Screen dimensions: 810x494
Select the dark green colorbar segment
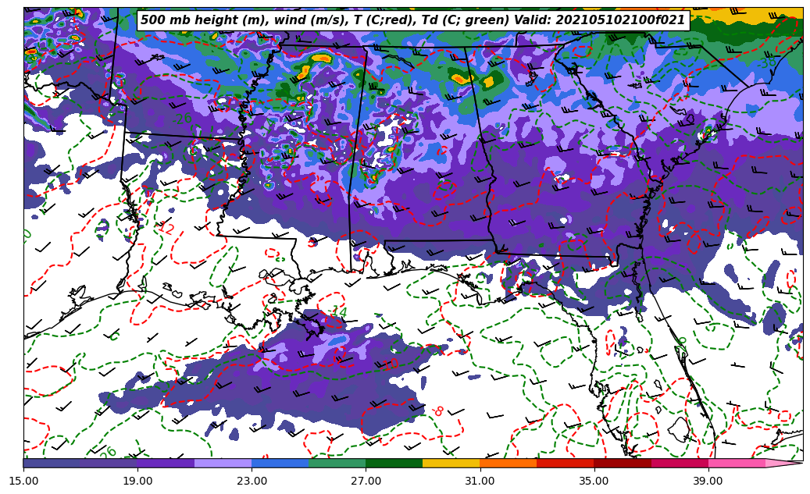[x=394, y=464]
